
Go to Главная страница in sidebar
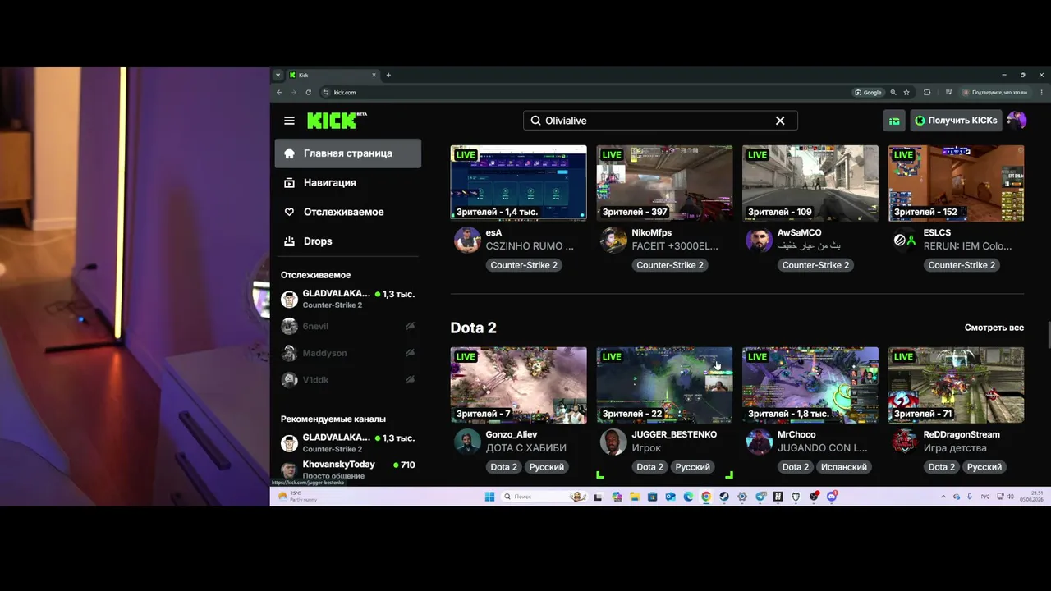pyautogui.click(x=348, y=153)
